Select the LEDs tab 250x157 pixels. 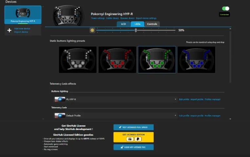tap(137, 24)
